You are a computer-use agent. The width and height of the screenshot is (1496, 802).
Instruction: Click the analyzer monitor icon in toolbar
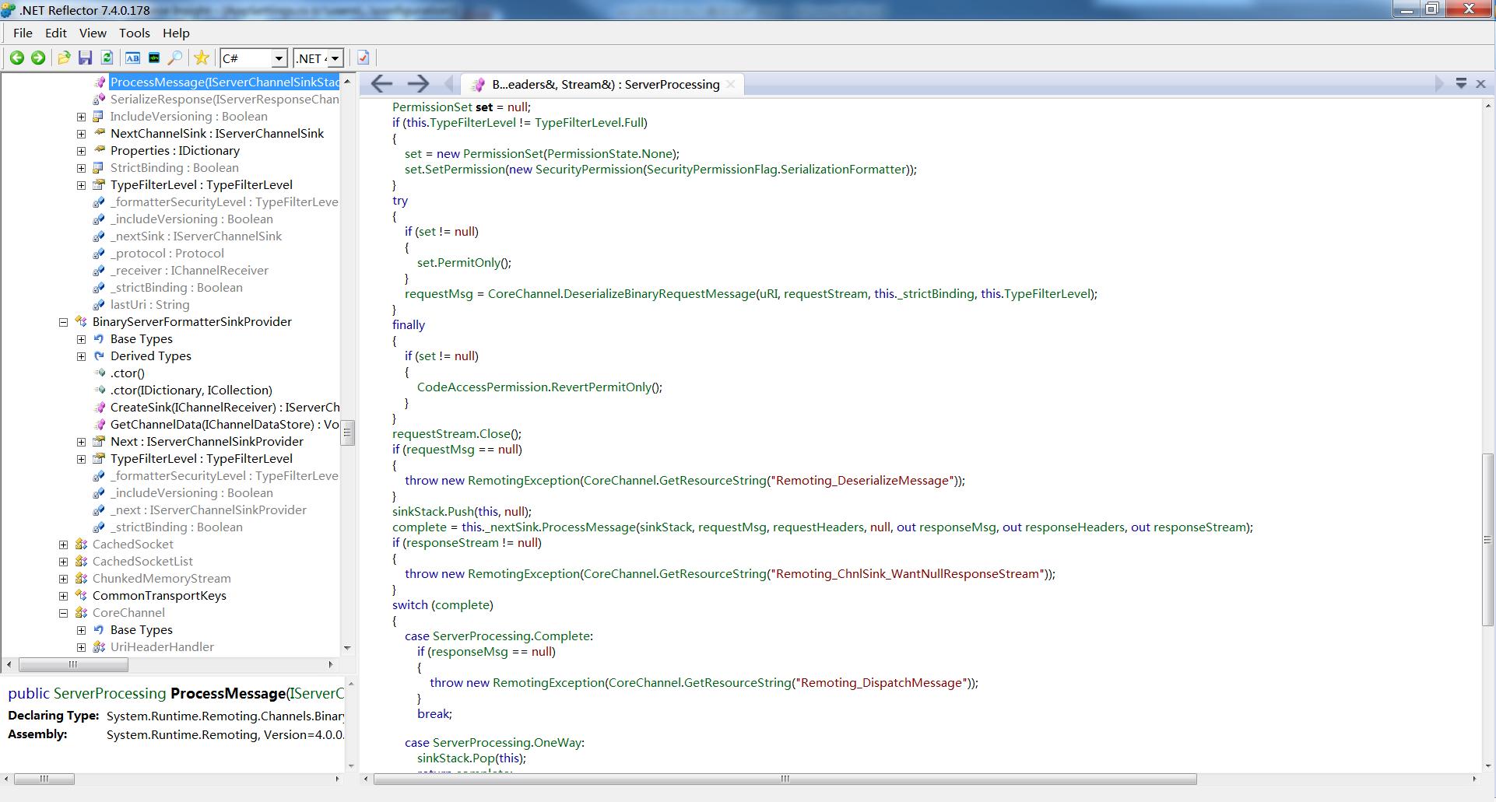(x=154, y=58)
